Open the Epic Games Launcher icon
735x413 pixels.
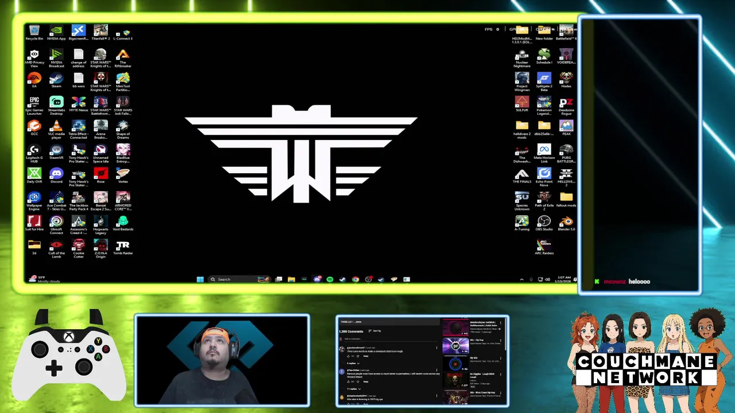point(34,106)
